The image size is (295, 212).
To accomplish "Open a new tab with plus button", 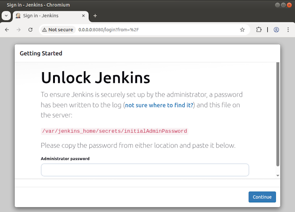I will [x=95, y=15].
